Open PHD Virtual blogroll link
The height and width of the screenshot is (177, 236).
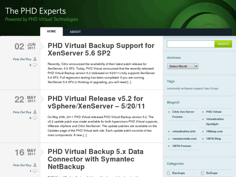(214, 112)
